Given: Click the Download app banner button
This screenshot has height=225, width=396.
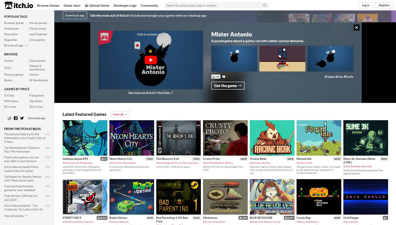Looking at the screenshot, I should (75, 16).
